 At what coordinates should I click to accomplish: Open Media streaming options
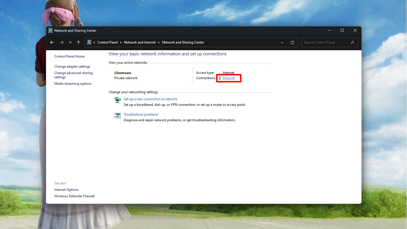click(73, 84)
